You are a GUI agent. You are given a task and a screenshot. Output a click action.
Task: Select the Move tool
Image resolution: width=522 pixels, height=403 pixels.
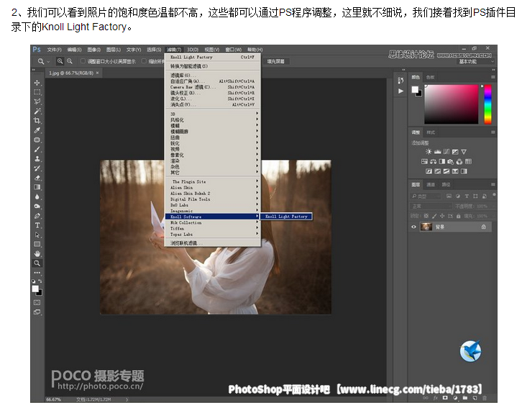click(x=37, y=82)
